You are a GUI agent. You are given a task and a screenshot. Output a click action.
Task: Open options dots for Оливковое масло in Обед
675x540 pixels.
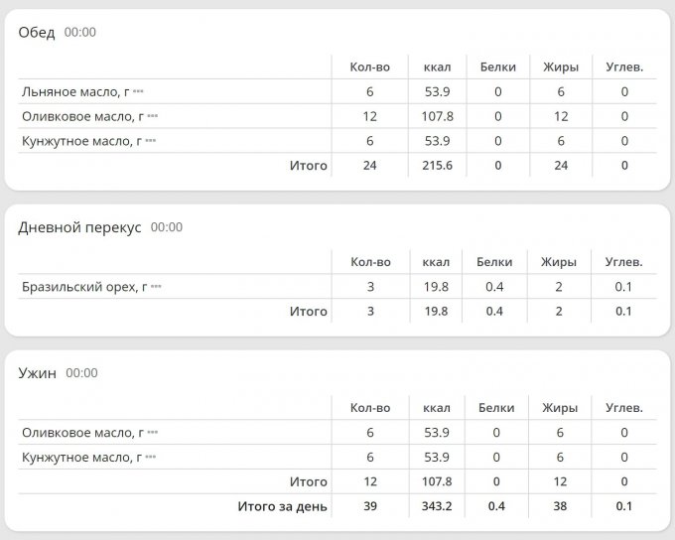tap(152, 116)
